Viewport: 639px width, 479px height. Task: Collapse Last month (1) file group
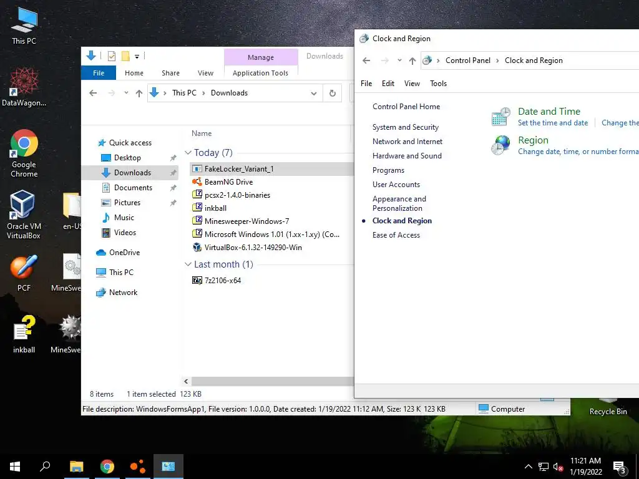188,264
